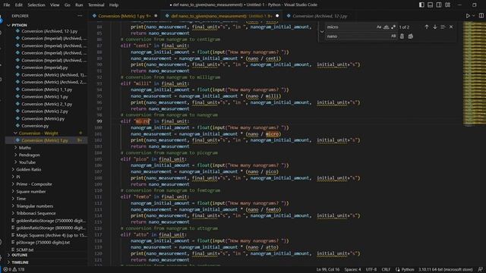Open the Terminal menu
486x273 pixels.
point(96,5)
